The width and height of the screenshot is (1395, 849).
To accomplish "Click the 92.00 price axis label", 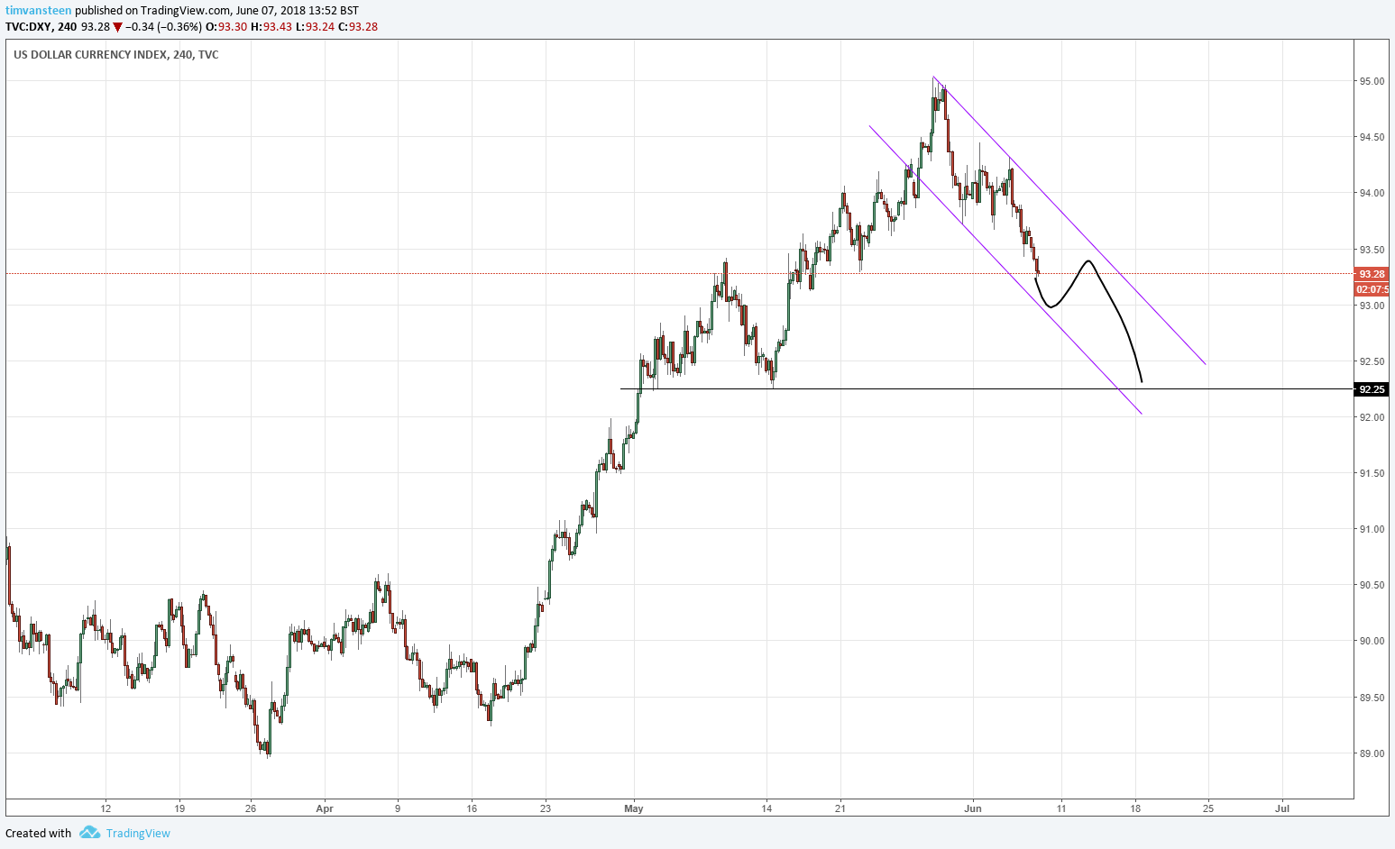I will pos(1372,417).
